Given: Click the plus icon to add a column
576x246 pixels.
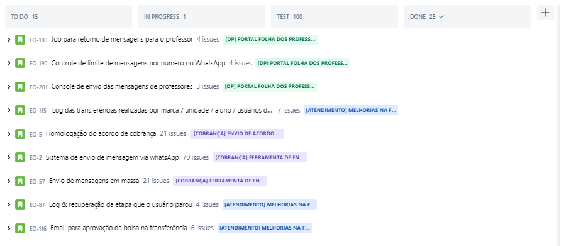Looking at the screenshot, I should [x=545, y=13].
